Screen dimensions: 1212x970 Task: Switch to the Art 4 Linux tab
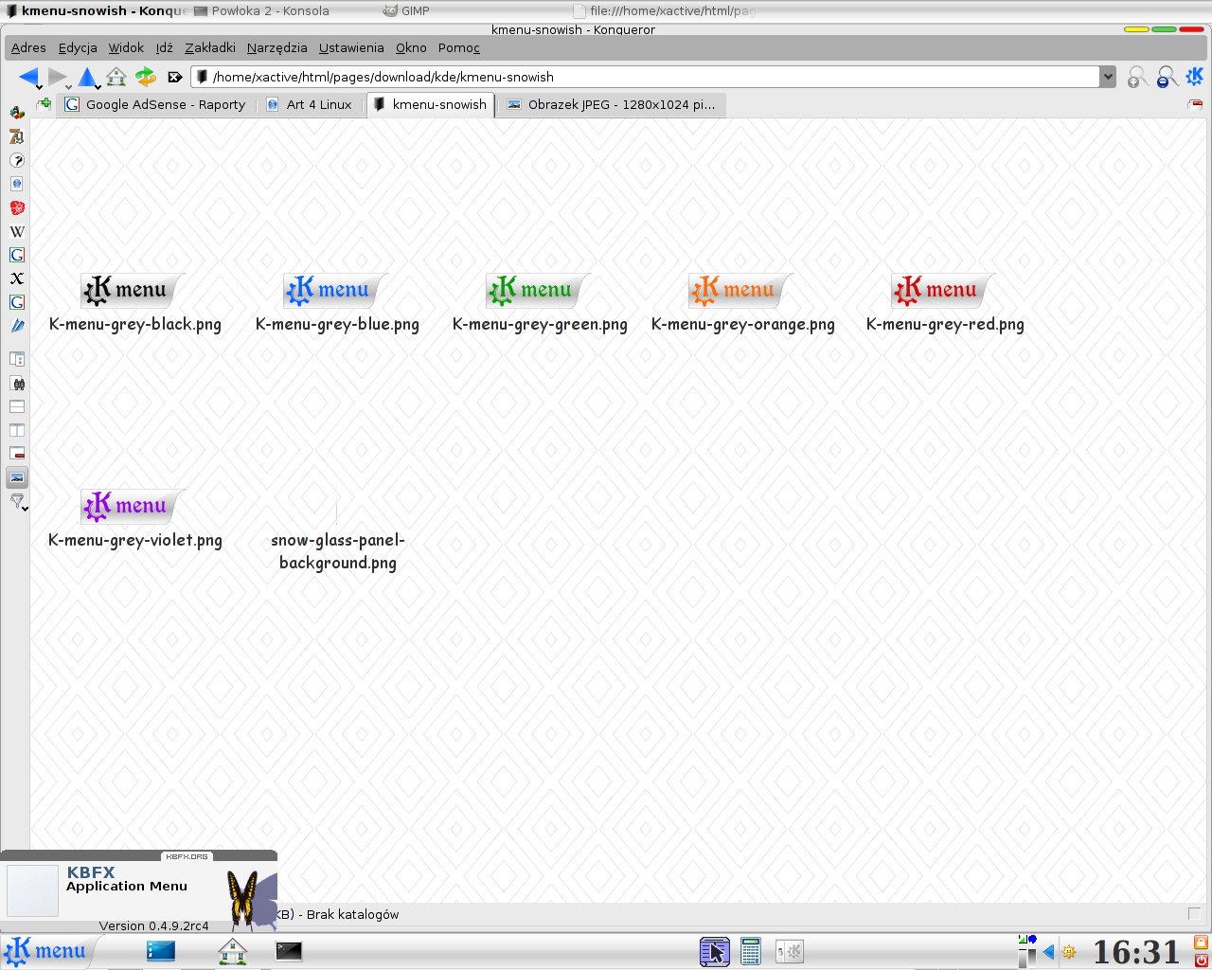click(x=311, y=104)
